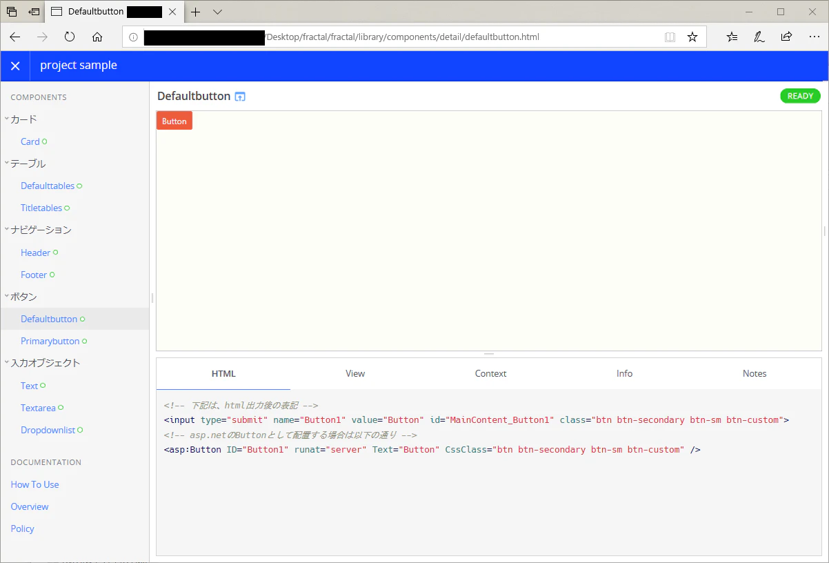The image size is (829, 563).
Task: Open How To Use documentation
Action: 35,484
